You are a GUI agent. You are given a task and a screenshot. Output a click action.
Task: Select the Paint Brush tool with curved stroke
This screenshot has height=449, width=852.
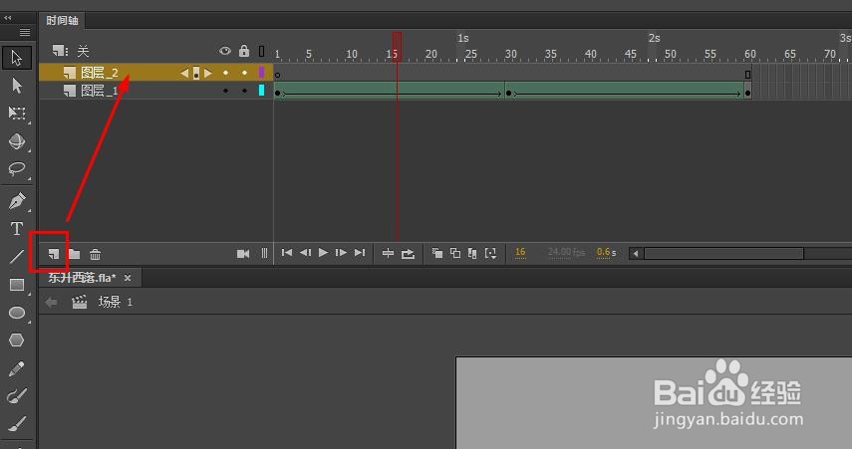(17, 396)
